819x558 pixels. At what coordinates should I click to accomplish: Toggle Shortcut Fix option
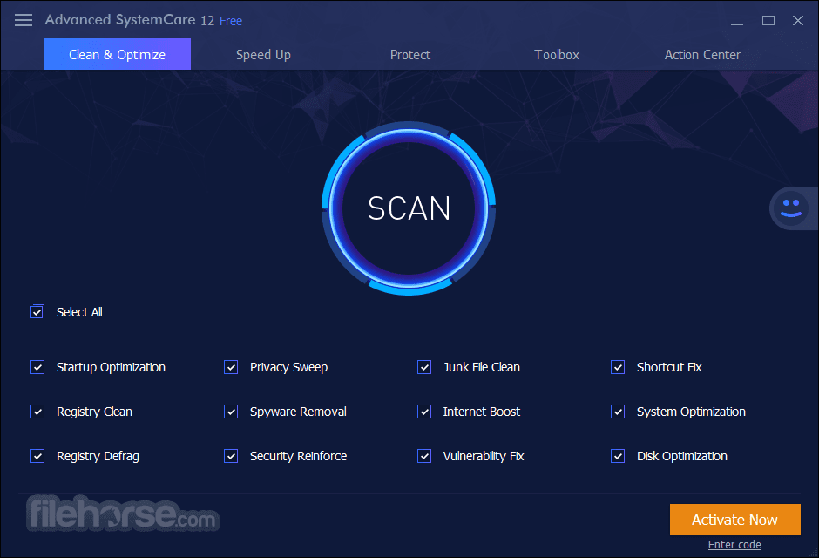(x=618, y=367)
